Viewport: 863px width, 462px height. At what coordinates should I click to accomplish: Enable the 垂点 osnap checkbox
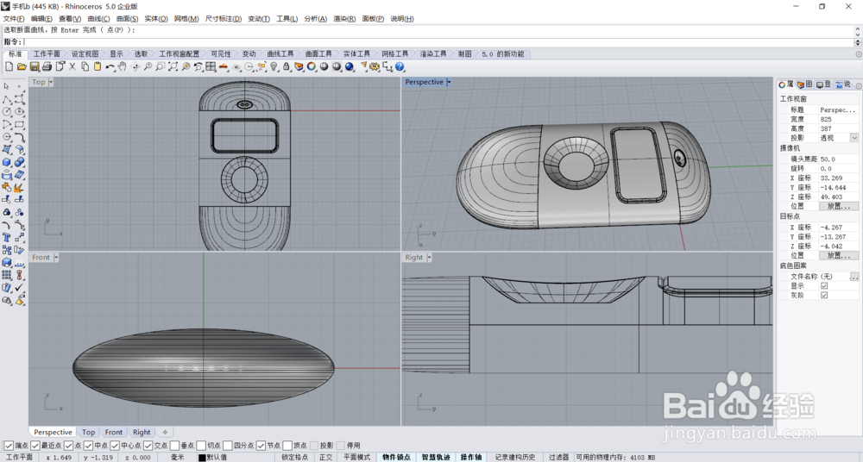pyautogui.click(x=175, y=446)
